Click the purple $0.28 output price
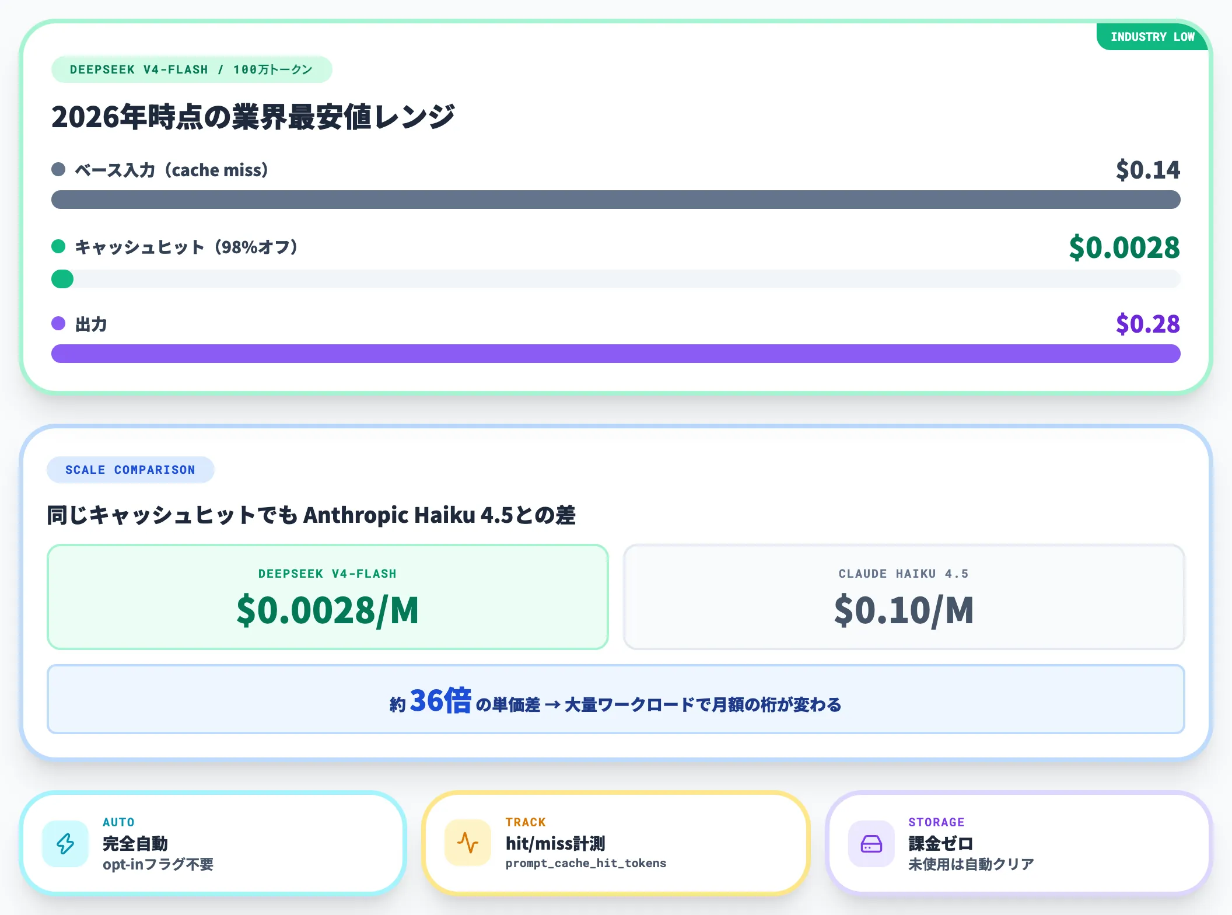1232x915 pixels. pyautogui.click(x=1148, y=324)
